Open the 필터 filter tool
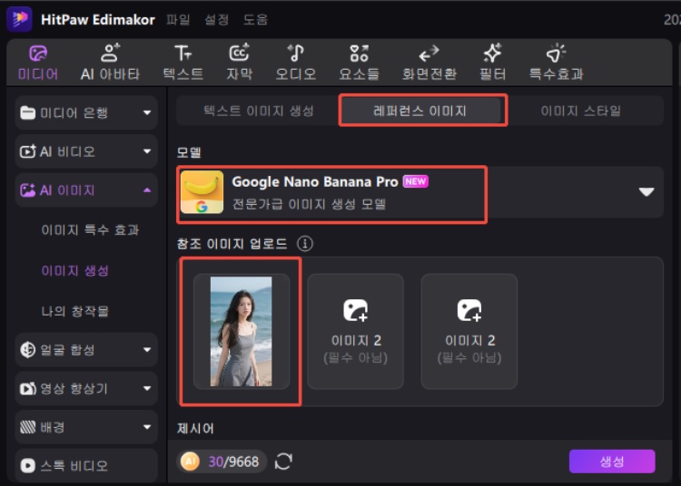 [492, 63]
